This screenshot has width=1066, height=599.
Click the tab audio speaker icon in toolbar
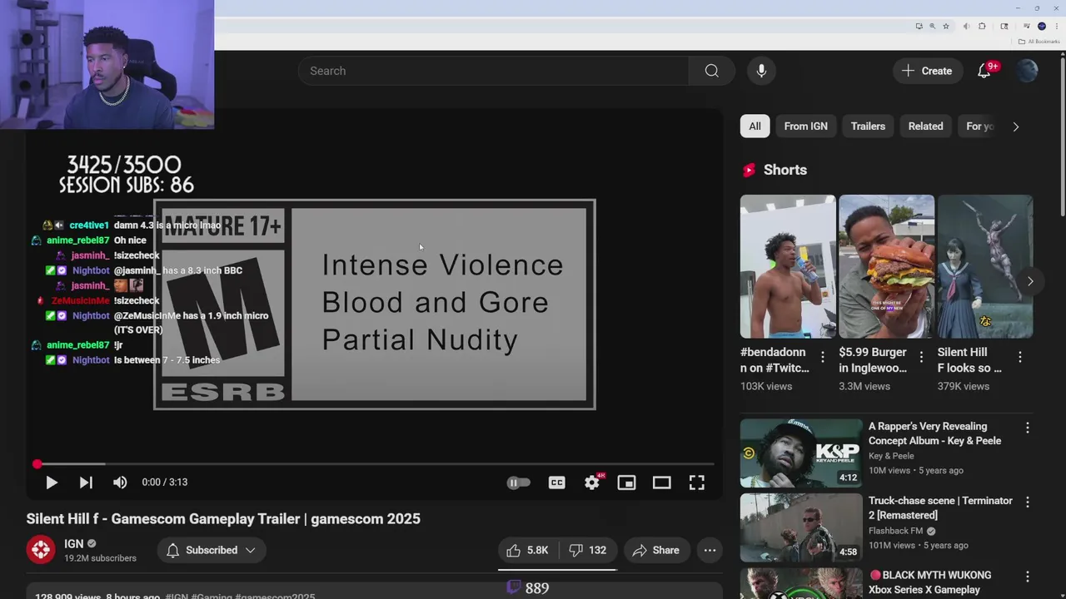(x=967, y=27)
